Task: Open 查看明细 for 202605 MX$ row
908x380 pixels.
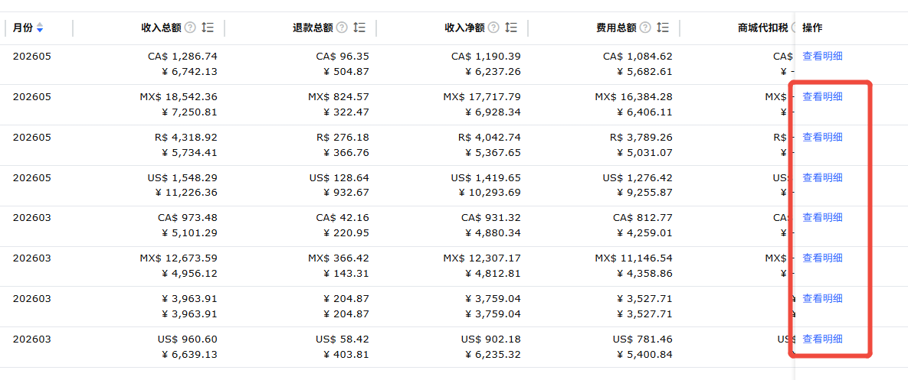Action: pyautogui.click(x=822, y=96)
